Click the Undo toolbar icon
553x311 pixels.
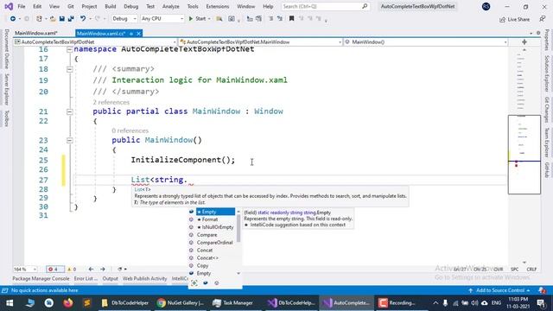click(83, 19)
